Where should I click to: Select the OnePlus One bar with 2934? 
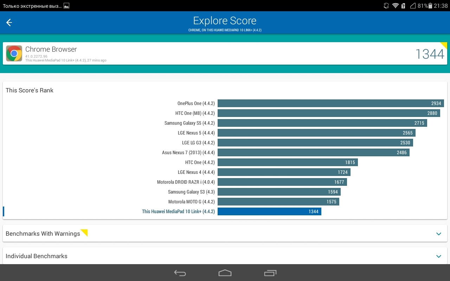tap(330, 103)
